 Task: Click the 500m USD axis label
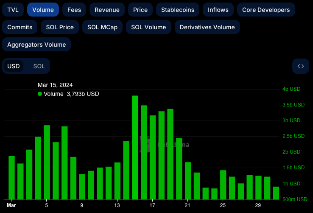[x=295, y=199]
